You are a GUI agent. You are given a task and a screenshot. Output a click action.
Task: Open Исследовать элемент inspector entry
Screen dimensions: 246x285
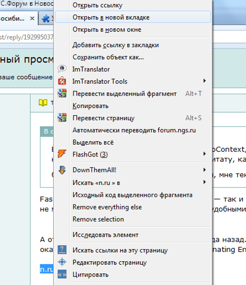[105, 235]
